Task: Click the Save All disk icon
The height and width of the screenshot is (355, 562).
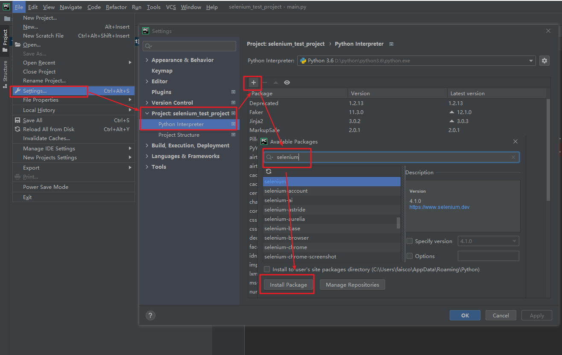Action: click(x=18, y=120)
